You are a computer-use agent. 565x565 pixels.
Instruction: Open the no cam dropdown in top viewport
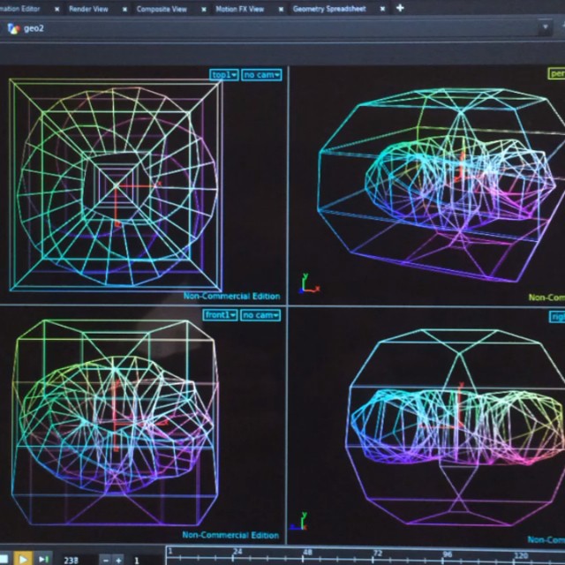261,75
